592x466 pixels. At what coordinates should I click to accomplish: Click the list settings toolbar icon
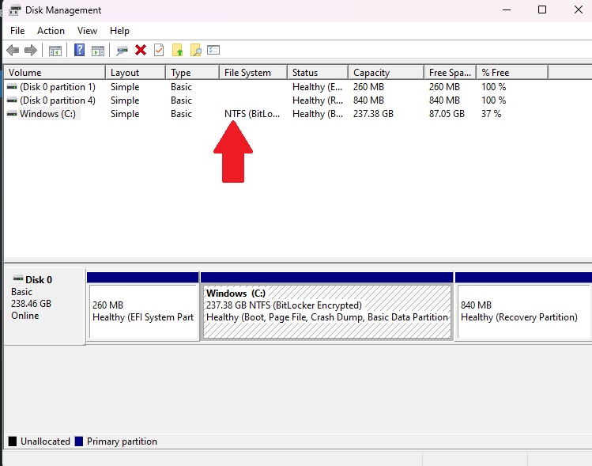pos(213,50)
